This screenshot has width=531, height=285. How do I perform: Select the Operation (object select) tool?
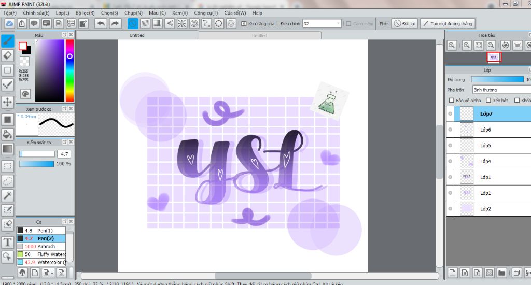point(7,256)
